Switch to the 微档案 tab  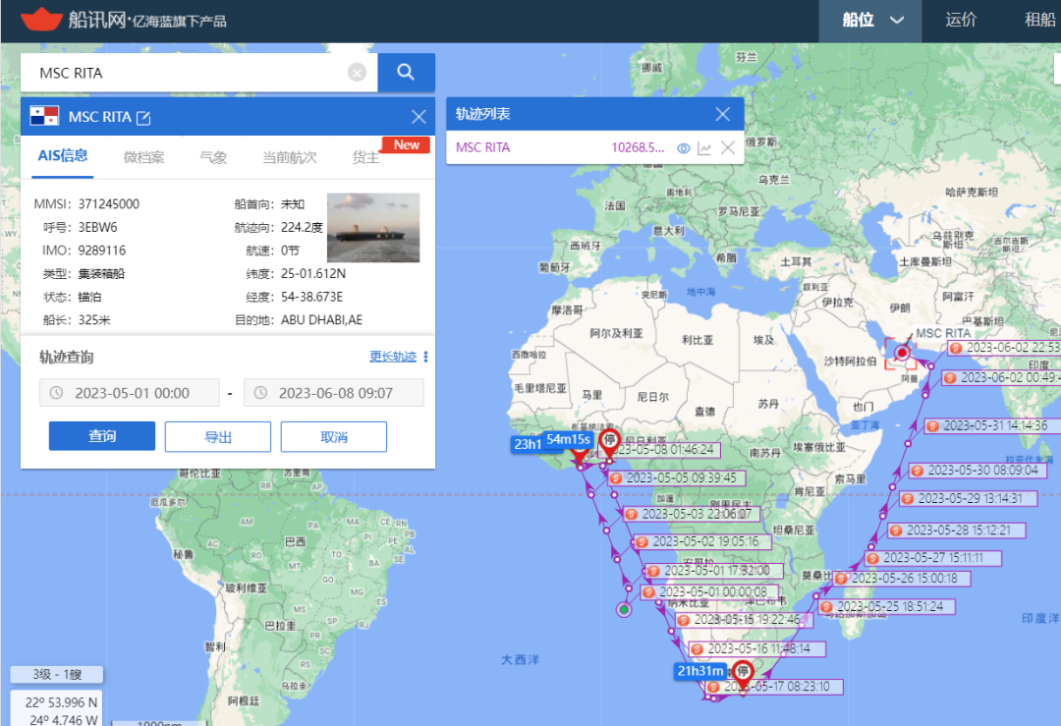(143, 157)
